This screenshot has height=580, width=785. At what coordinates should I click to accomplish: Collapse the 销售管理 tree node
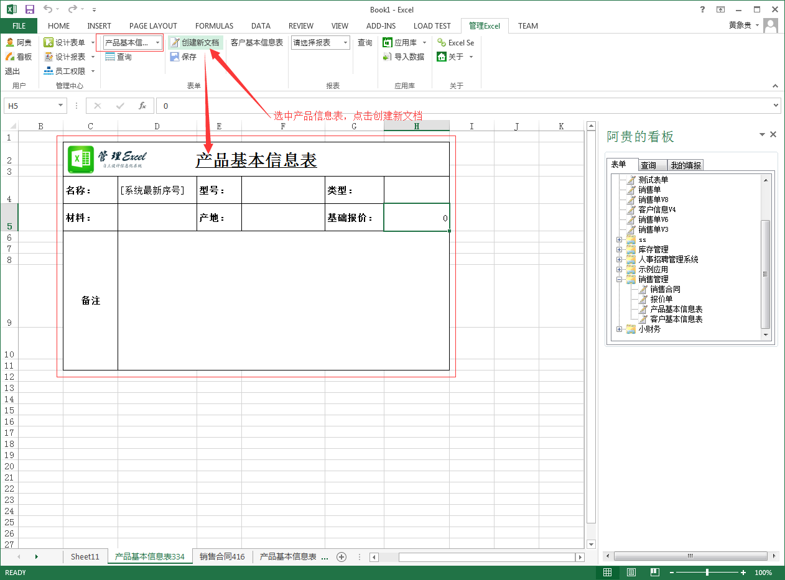tap(620, 279)
